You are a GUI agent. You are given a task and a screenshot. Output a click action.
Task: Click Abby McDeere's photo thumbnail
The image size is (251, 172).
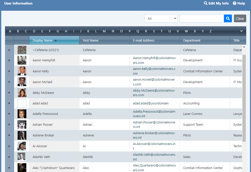coord(22,93)
